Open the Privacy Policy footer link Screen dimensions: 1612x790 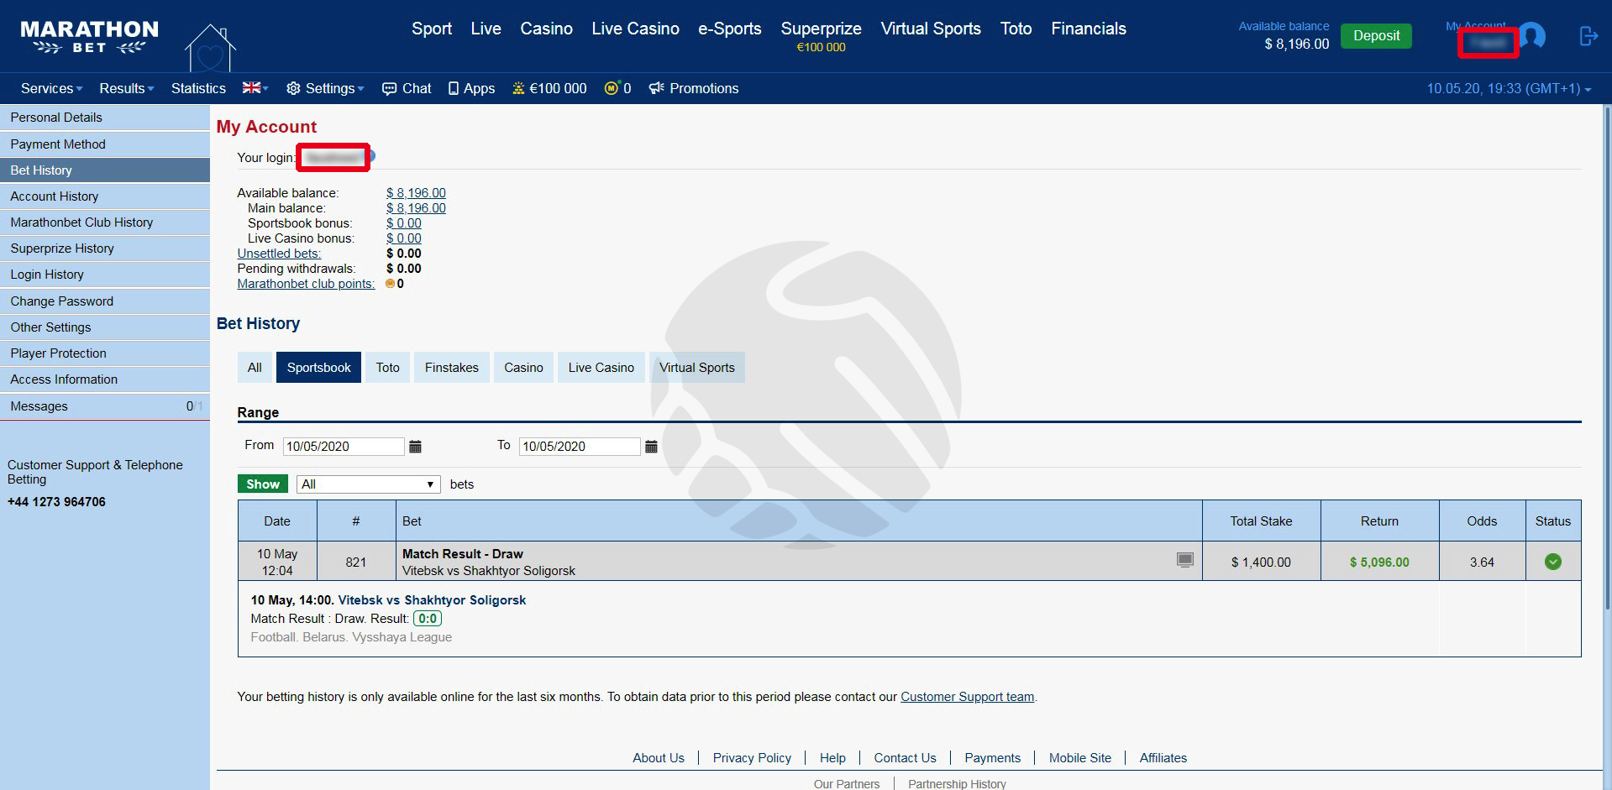[752, 758]
